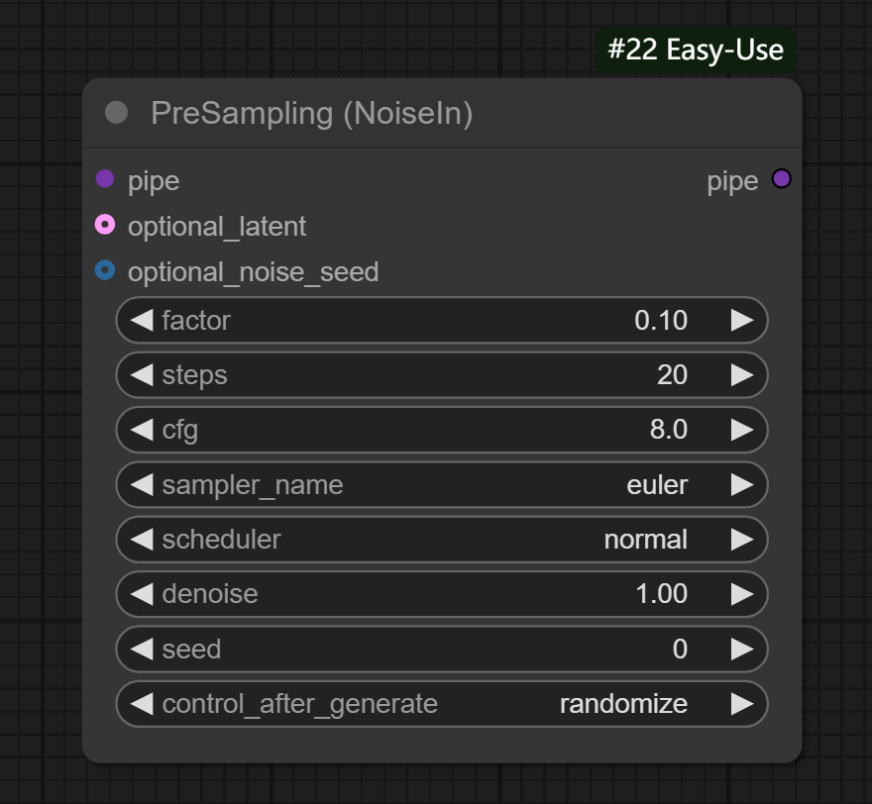Decrease steps value with left arrow
Viewport: 872px width, 804px height.
[x=142, y=375]
